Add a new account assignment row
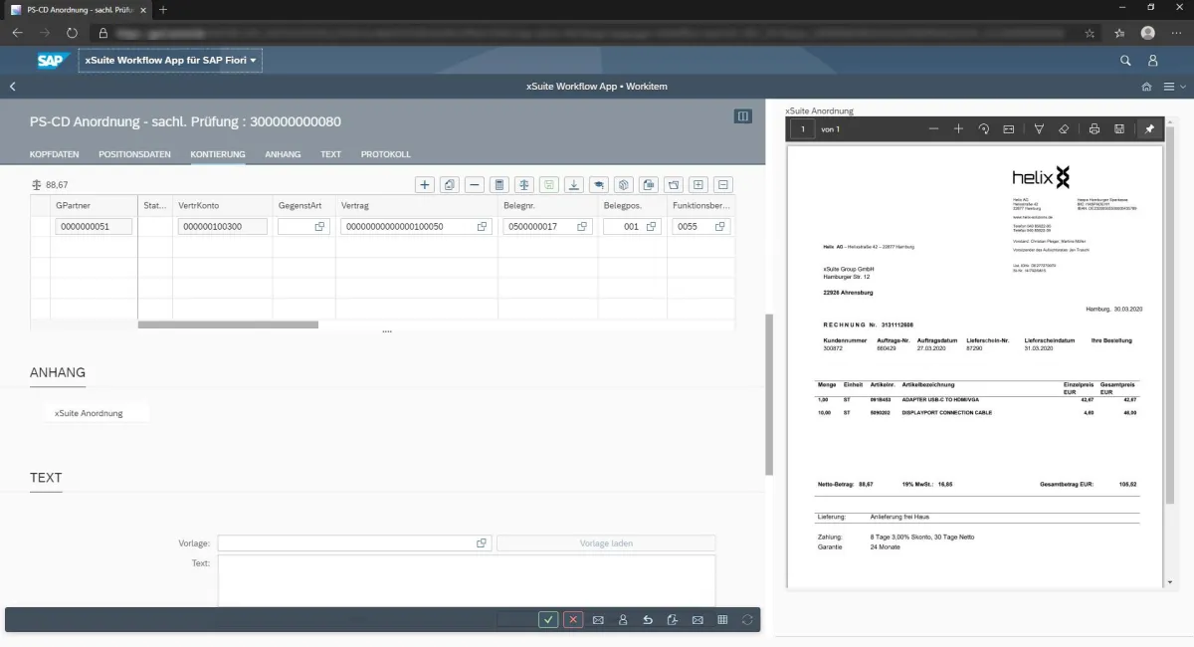Image resolution: width=1194 pixels, height=647 pixels. (425, 185)
